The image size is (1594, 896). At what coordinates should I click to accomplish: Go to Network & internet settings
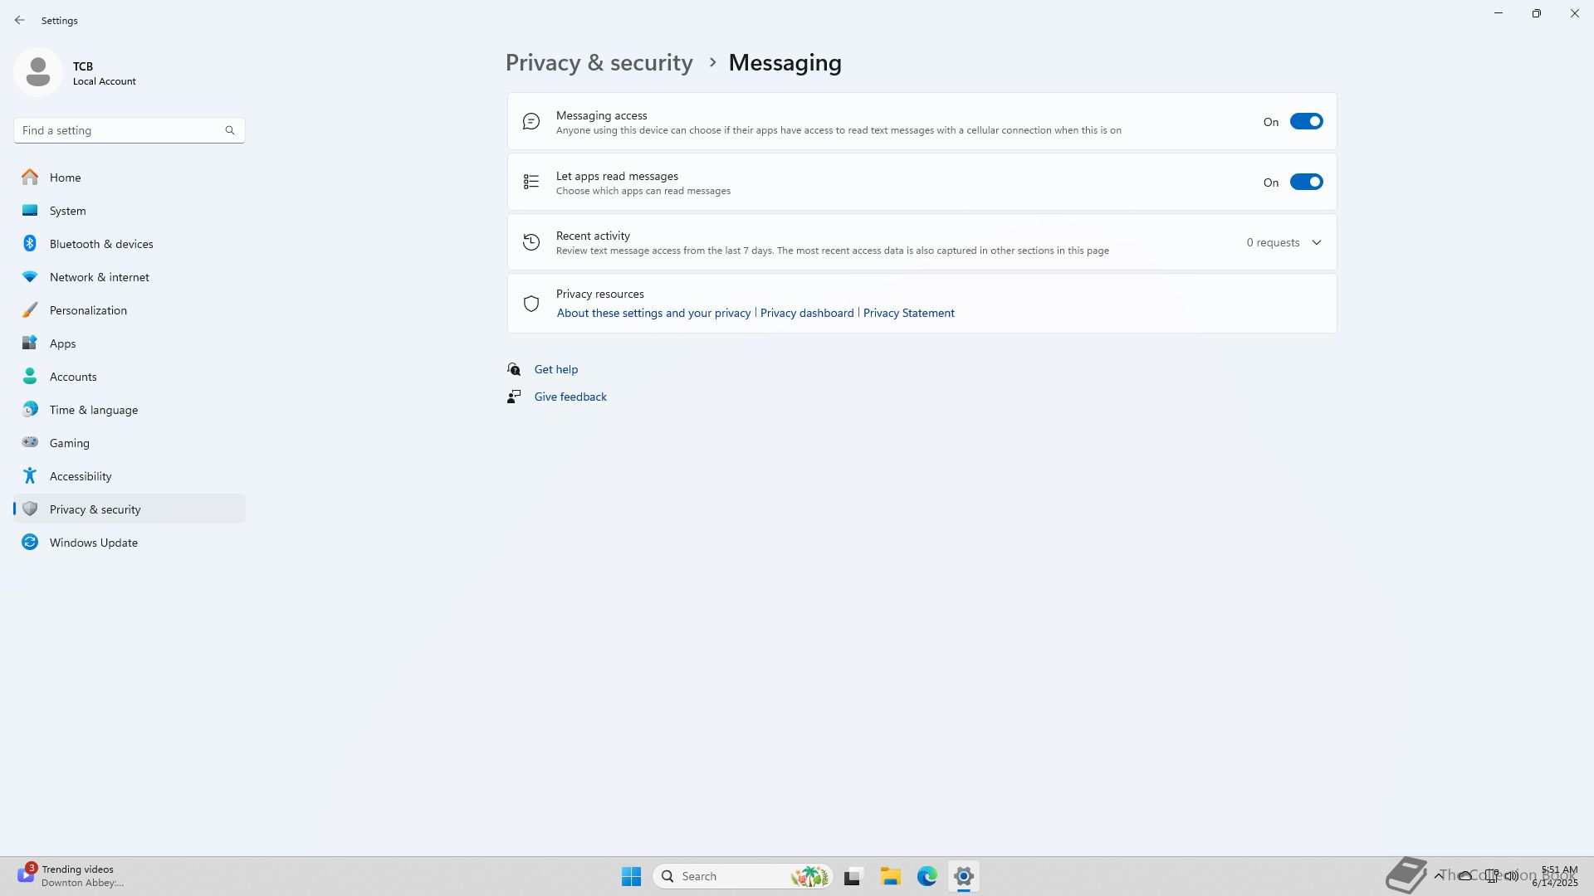coord(99,277)
